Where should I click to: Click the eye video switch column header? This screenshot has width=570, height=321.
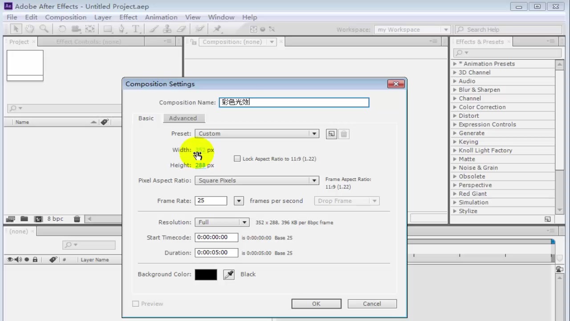pos(10,259)
